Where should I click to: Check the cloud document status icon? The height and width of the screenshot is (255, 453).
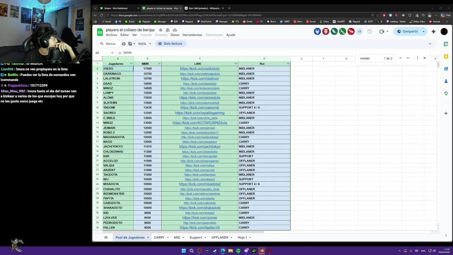(x=175, y=30)
